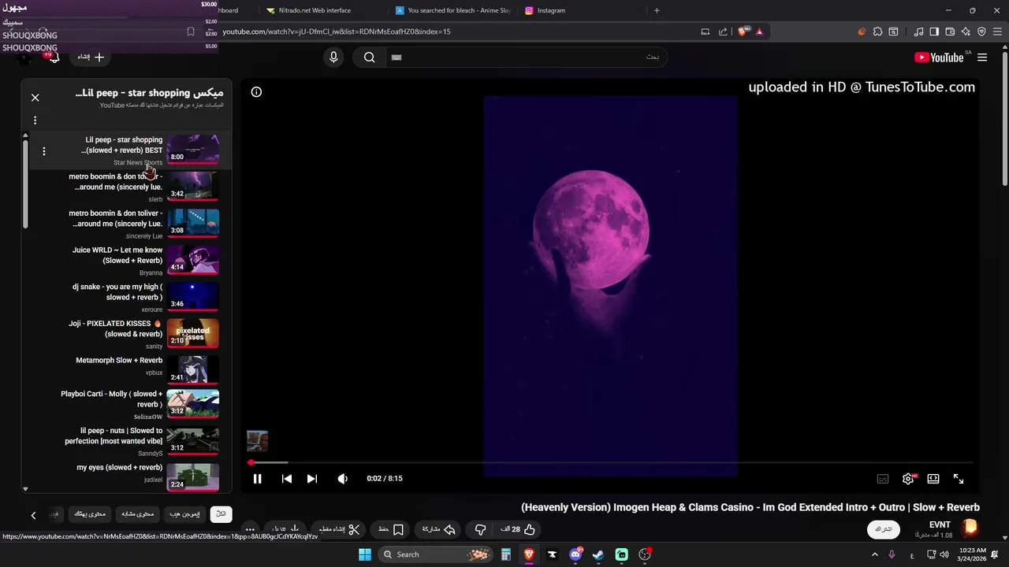The width and height of the screenshot is (1009, 567).
Task: Open the video info card icon
Action: (x=256, y=92)
